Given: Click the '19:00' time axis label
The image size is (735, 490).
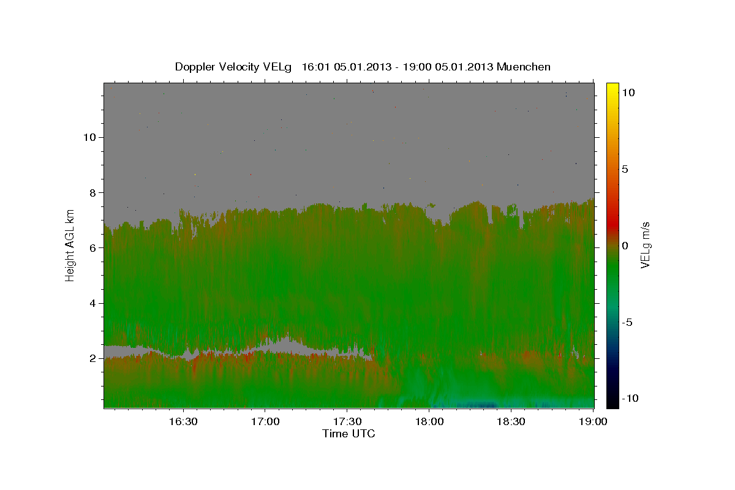Looking at the screenshot, I should (x=594, y=422).
